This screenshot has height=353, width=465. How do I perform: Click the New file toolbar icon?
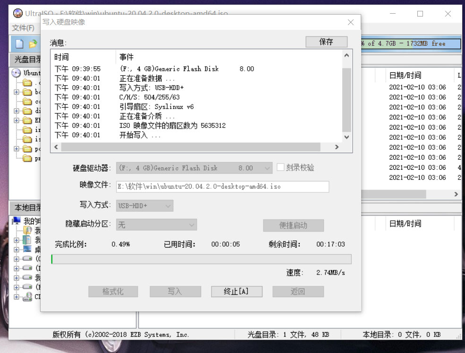click(19, 43)
